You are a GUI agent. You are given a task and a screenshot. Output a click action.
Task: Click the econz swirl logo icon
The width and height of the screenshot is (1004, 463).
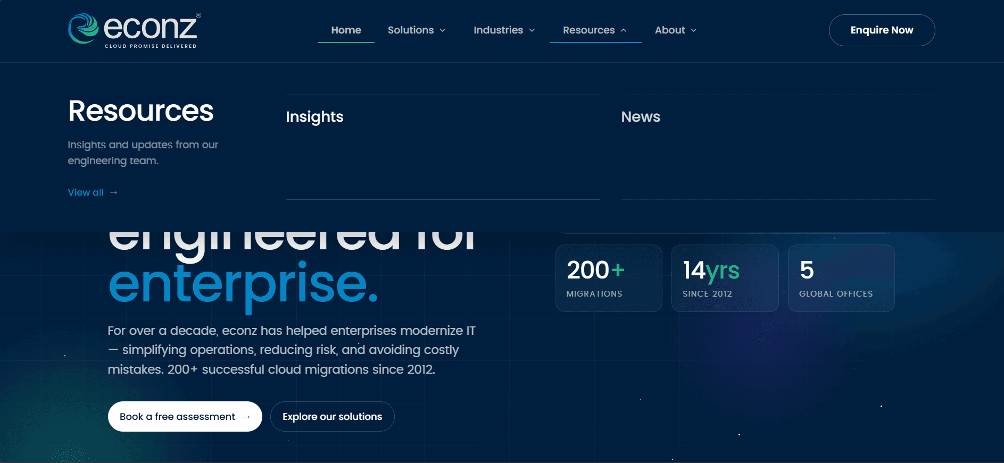pos(84,29)
